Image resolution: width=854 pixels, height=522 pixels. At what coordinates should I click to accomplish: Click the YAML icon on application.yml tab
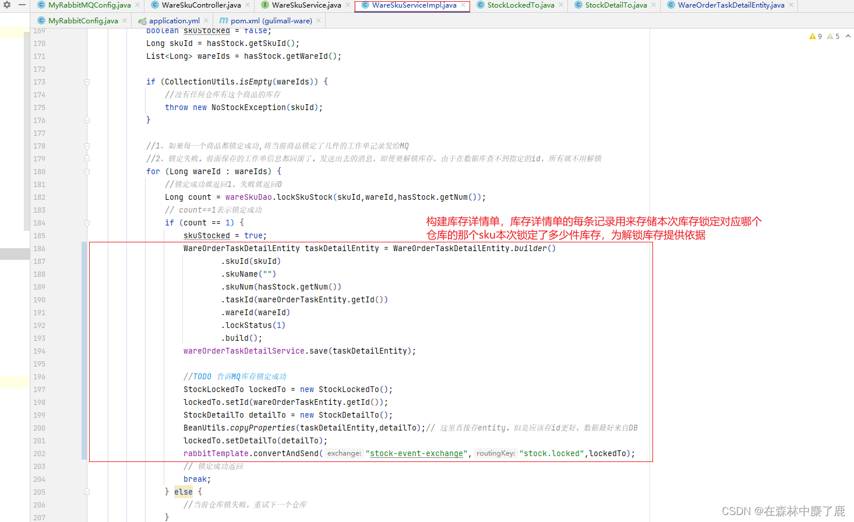click(x=142, y=21)
